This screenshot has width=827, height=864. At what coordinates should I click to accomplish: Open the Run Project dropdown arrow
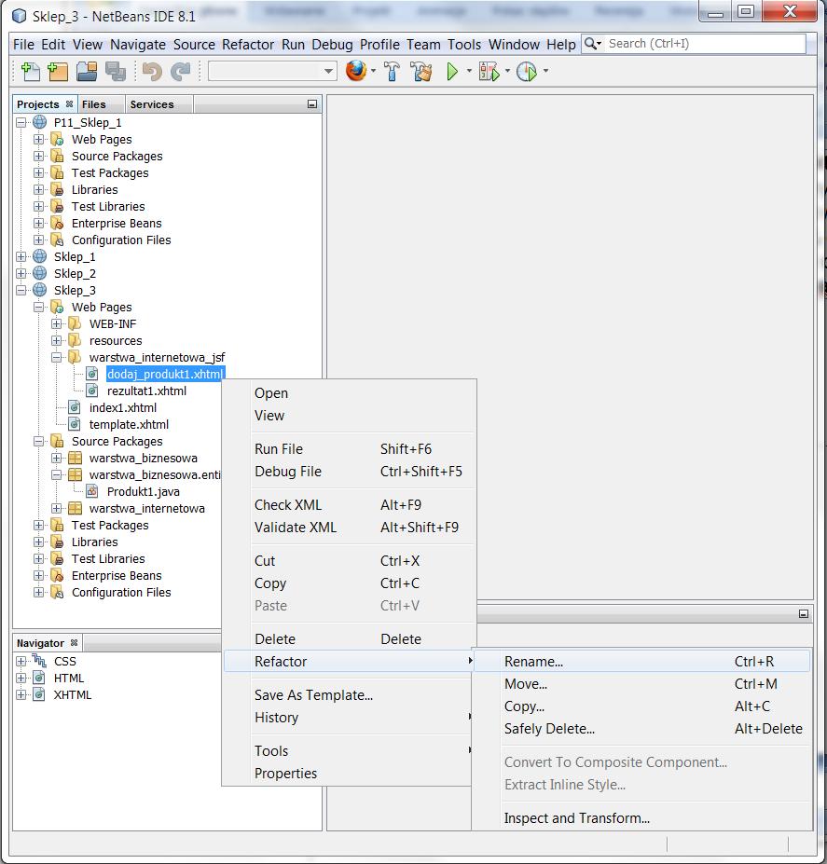click(469, 71)
